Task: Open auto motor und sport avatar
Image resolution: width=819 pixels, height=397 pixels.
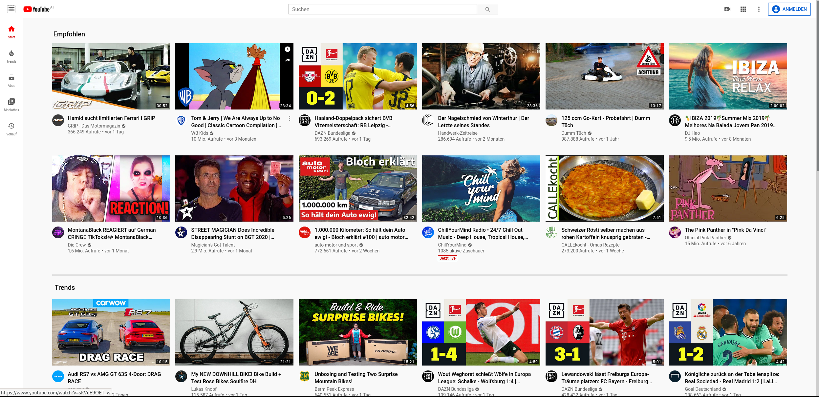Action: pyautogui.click(x=305, y=232)
